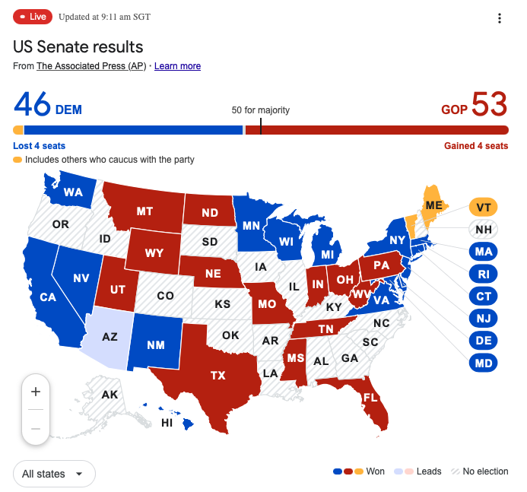Select the RI state bubble
527x492 pixels.
point(483,274)
